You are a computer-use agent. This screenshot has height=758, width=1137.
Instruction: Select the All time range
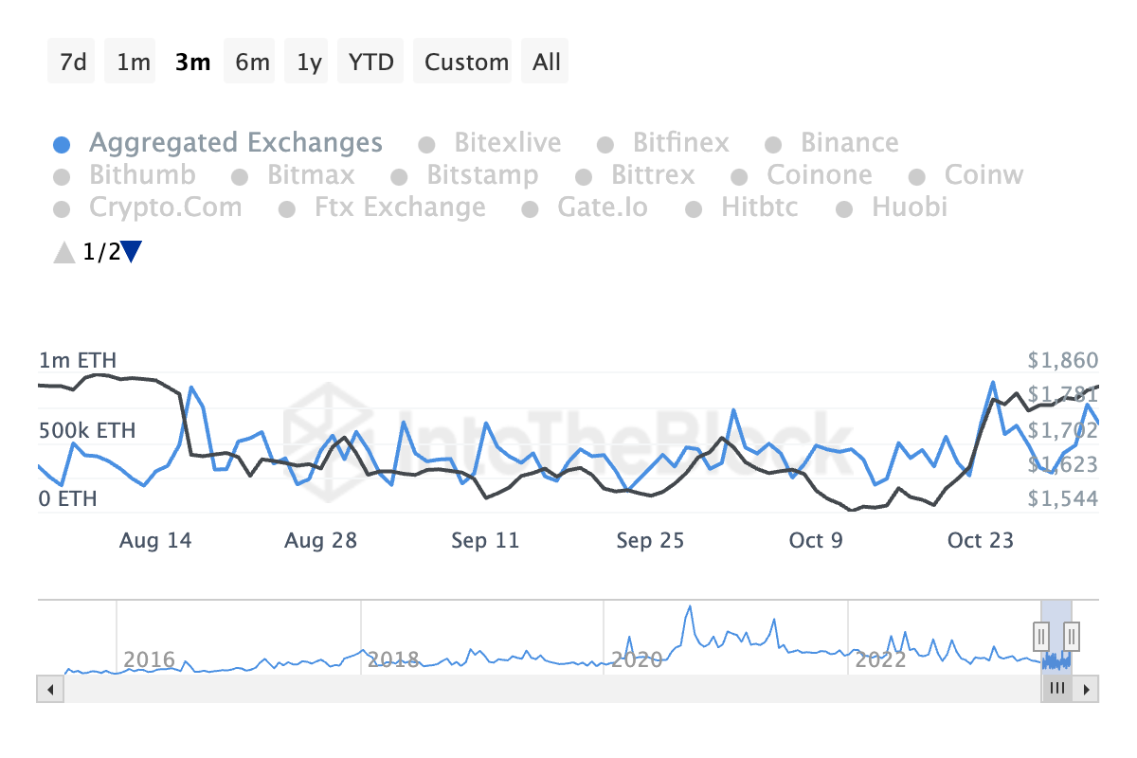pos(545,61)
